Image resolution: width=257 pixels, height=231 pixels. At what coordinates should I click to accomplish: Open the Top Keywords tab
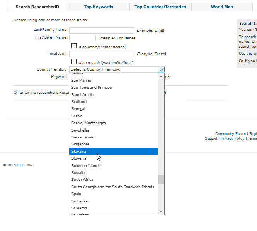pyautogui.click(x=99, y=7)
